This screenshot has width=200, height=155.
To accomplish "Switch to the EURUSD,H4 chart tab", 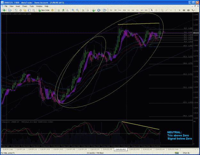I will click(160, 149).
